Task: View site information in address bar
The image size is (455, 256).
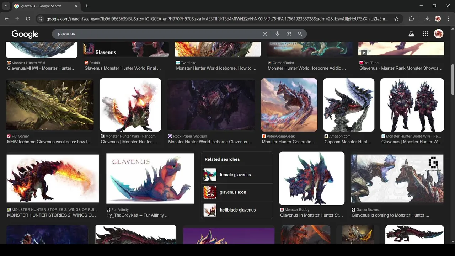Action: tap(41, 19)
